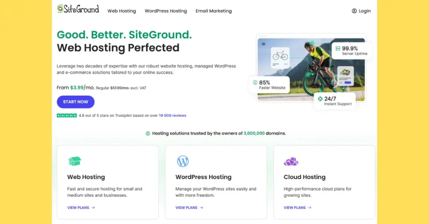Click the server uptime icon beside 99.9%
Viewport: 429px width, 224px height.
pos(338,48)
